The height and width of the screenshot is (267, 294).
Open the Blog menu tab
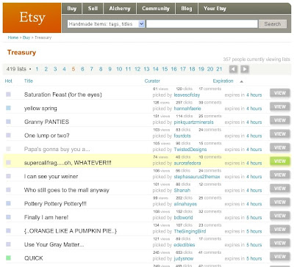[x=187, y=9]
